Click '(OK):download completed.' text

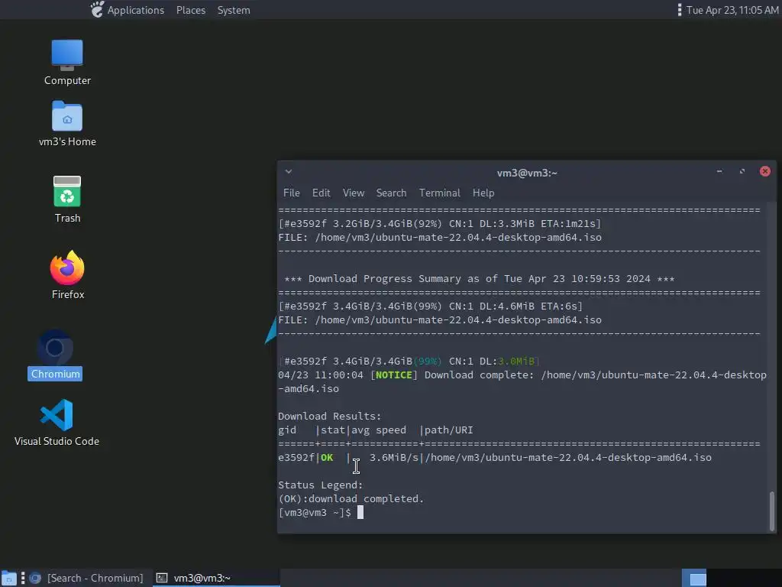(351, 498)
